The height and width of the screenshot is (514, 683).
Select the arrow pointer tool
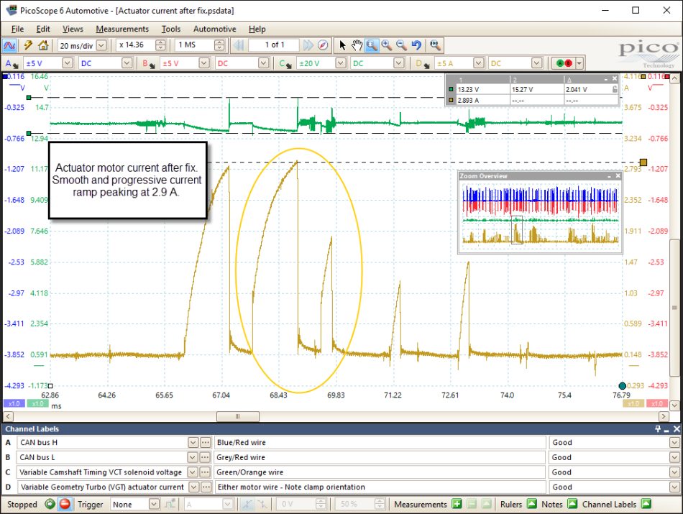click(x=342, y=45)
